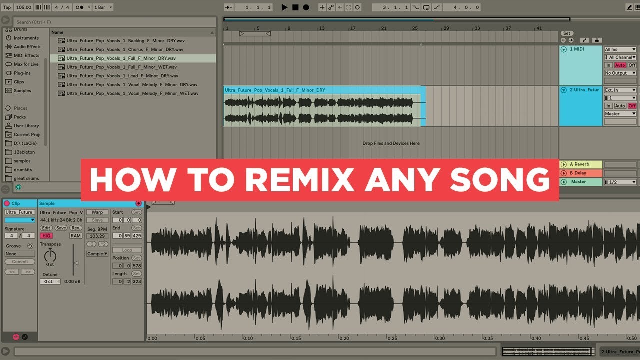Collapse the 2 Ultra_Futur track unfold arrow
640x360 pixels.
click(564, 90)
